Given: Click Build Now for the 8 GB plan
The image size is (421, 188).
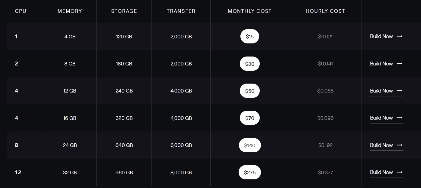Looking at the screenshot, I should tap(381, 64).
